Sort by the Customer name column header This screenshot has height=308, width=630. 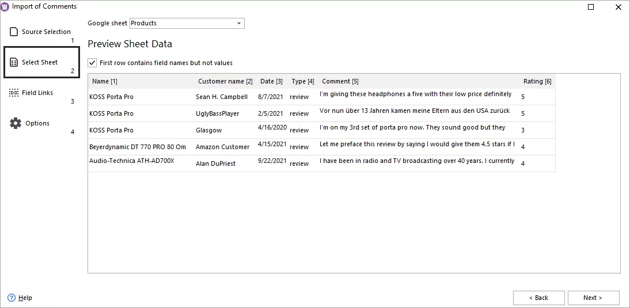pos(225,81)
